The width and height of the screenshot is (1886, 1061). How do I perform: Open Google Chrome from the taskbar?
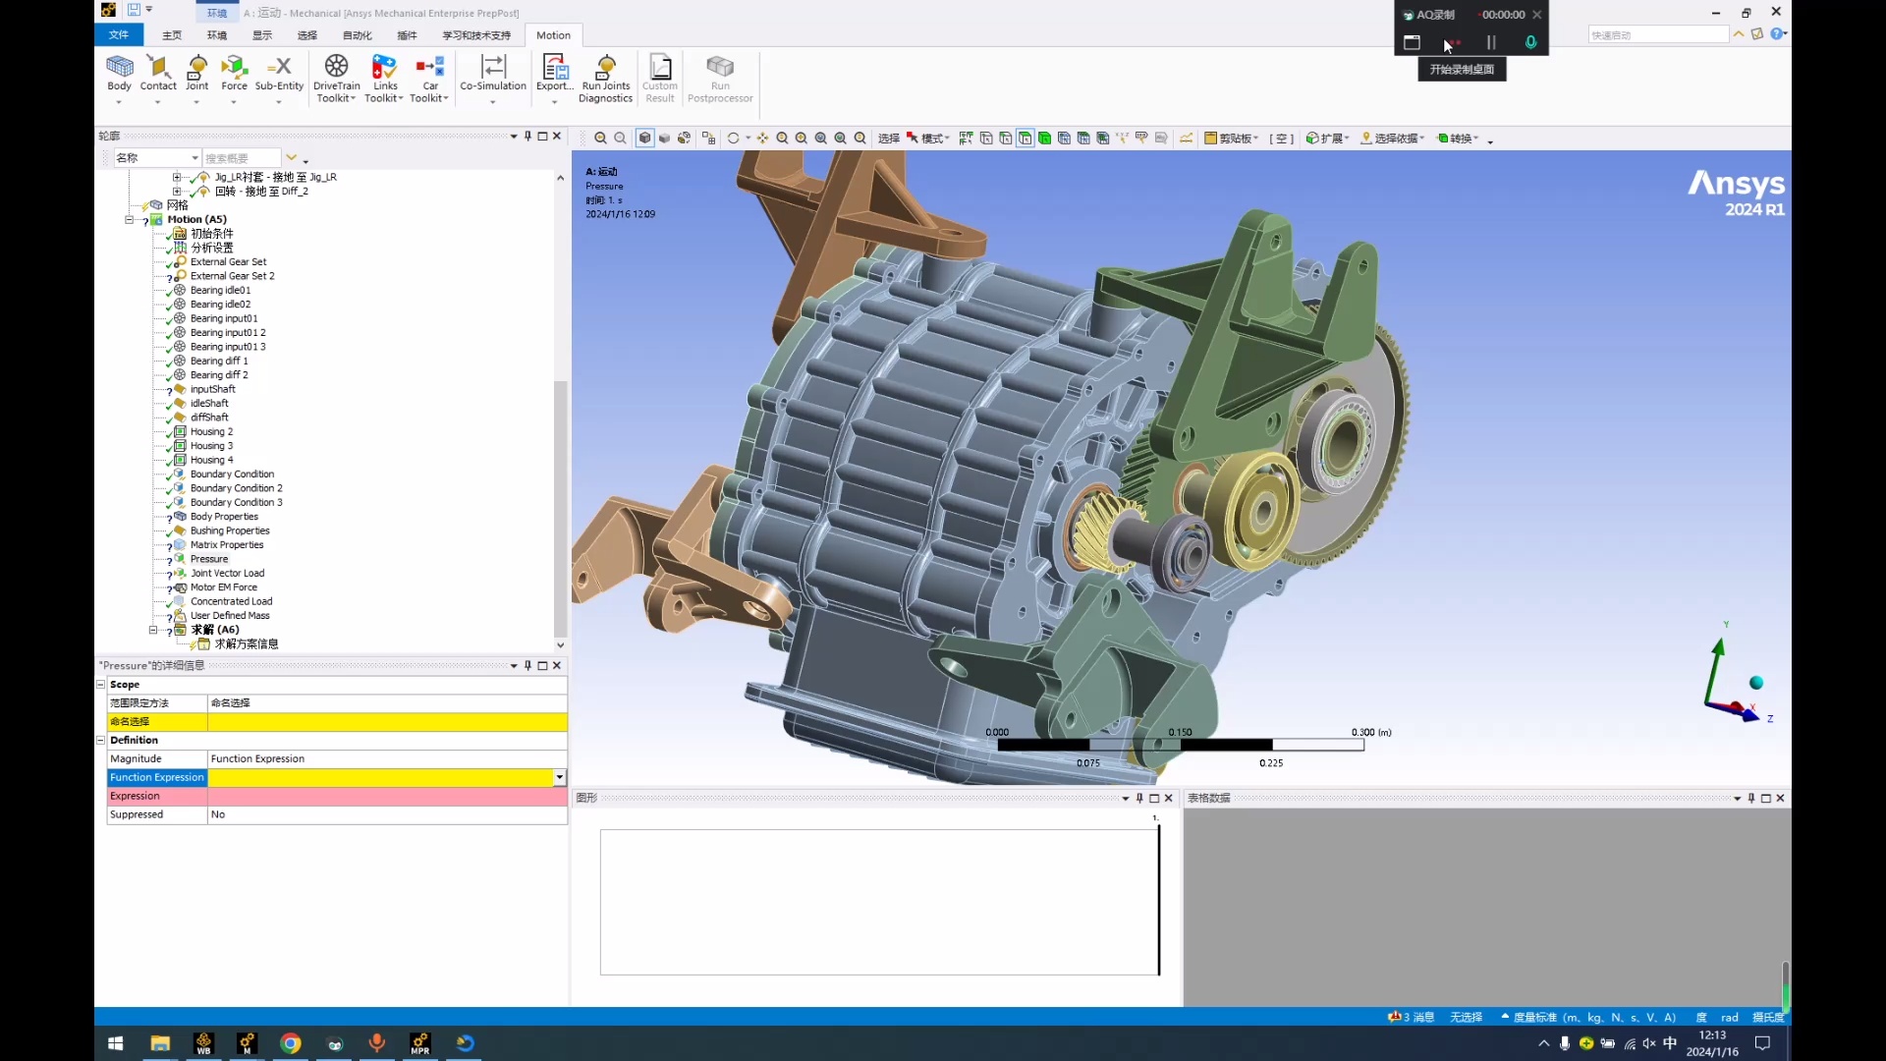tap(290, 1043)
